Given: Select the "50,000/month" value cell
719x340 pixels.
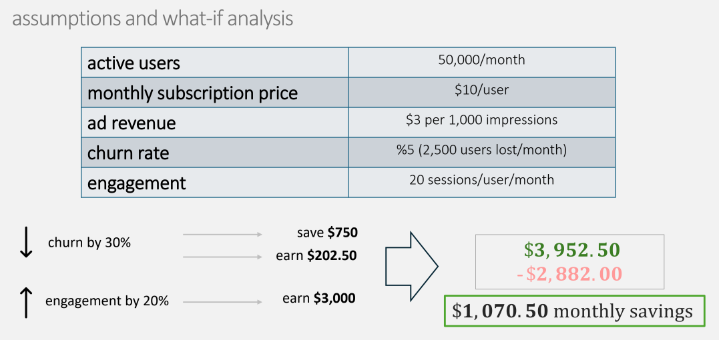Looking at the screenshot, I should pyautogui.click(x=481, y=61).
